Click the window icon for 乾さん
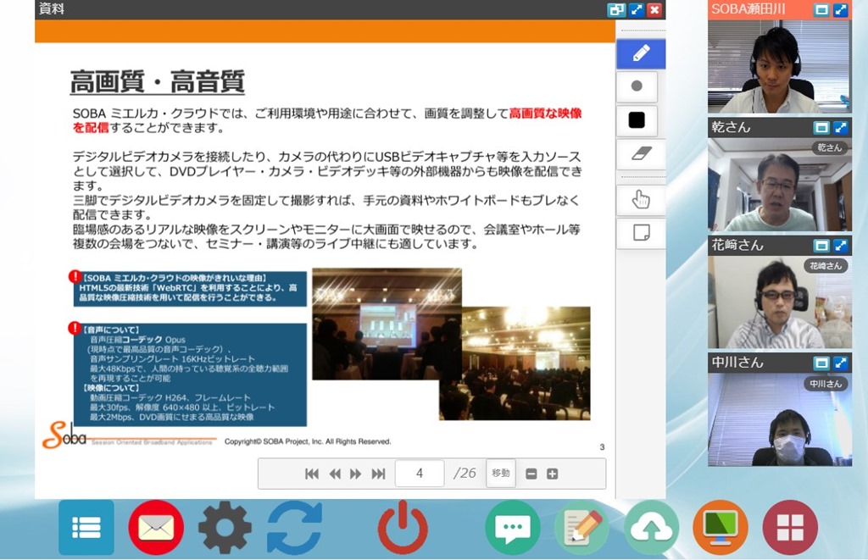Image resolution: width=868 pixels, height=560 pixels. tap(821, 128)
